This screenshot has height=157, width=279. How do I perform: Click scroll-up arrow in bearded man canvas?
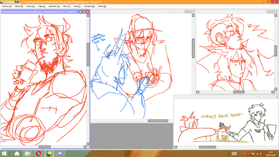(88, 16)
